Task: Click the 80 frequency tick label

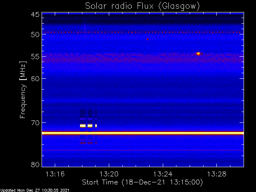Action: click(35, 164)
